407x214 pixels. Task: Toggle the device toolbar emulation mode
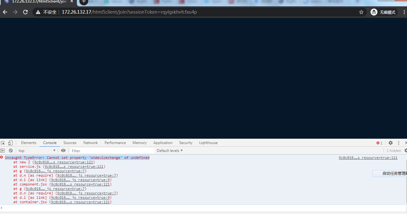(x=10, y=143)
